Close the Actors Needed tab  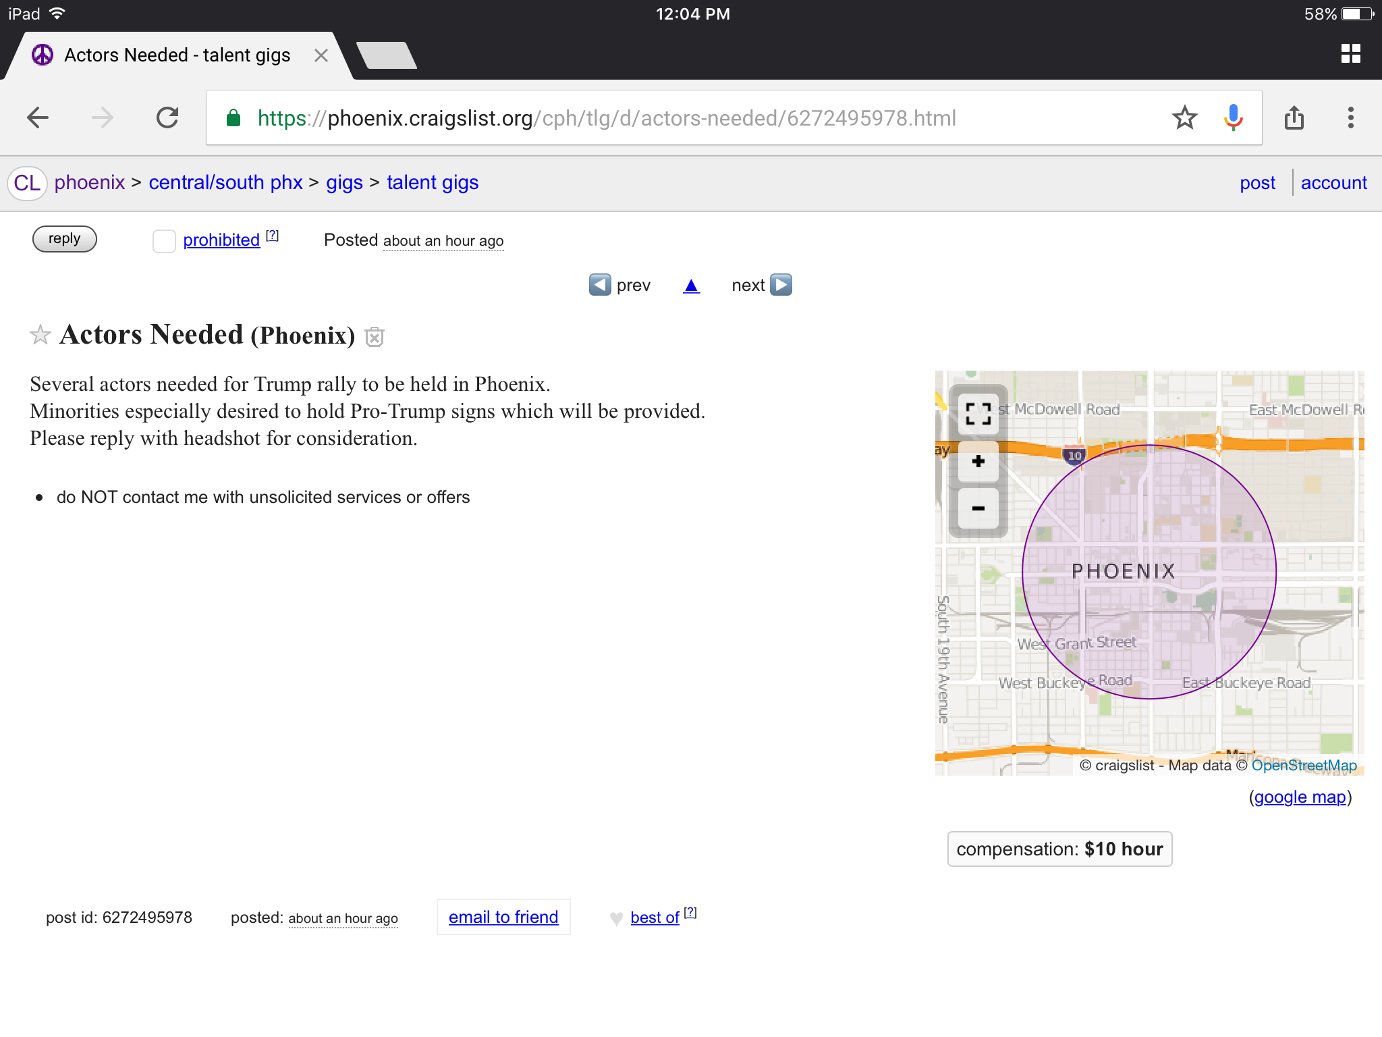[x=321, y=55]
